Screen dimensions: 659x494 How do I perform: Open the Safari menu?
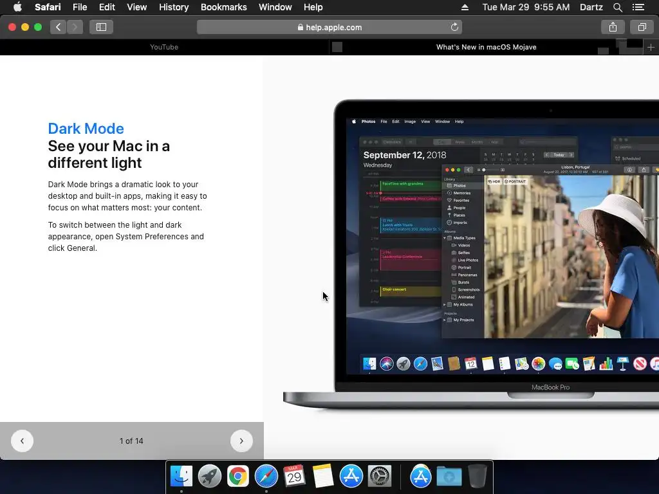tap(48, 7)
